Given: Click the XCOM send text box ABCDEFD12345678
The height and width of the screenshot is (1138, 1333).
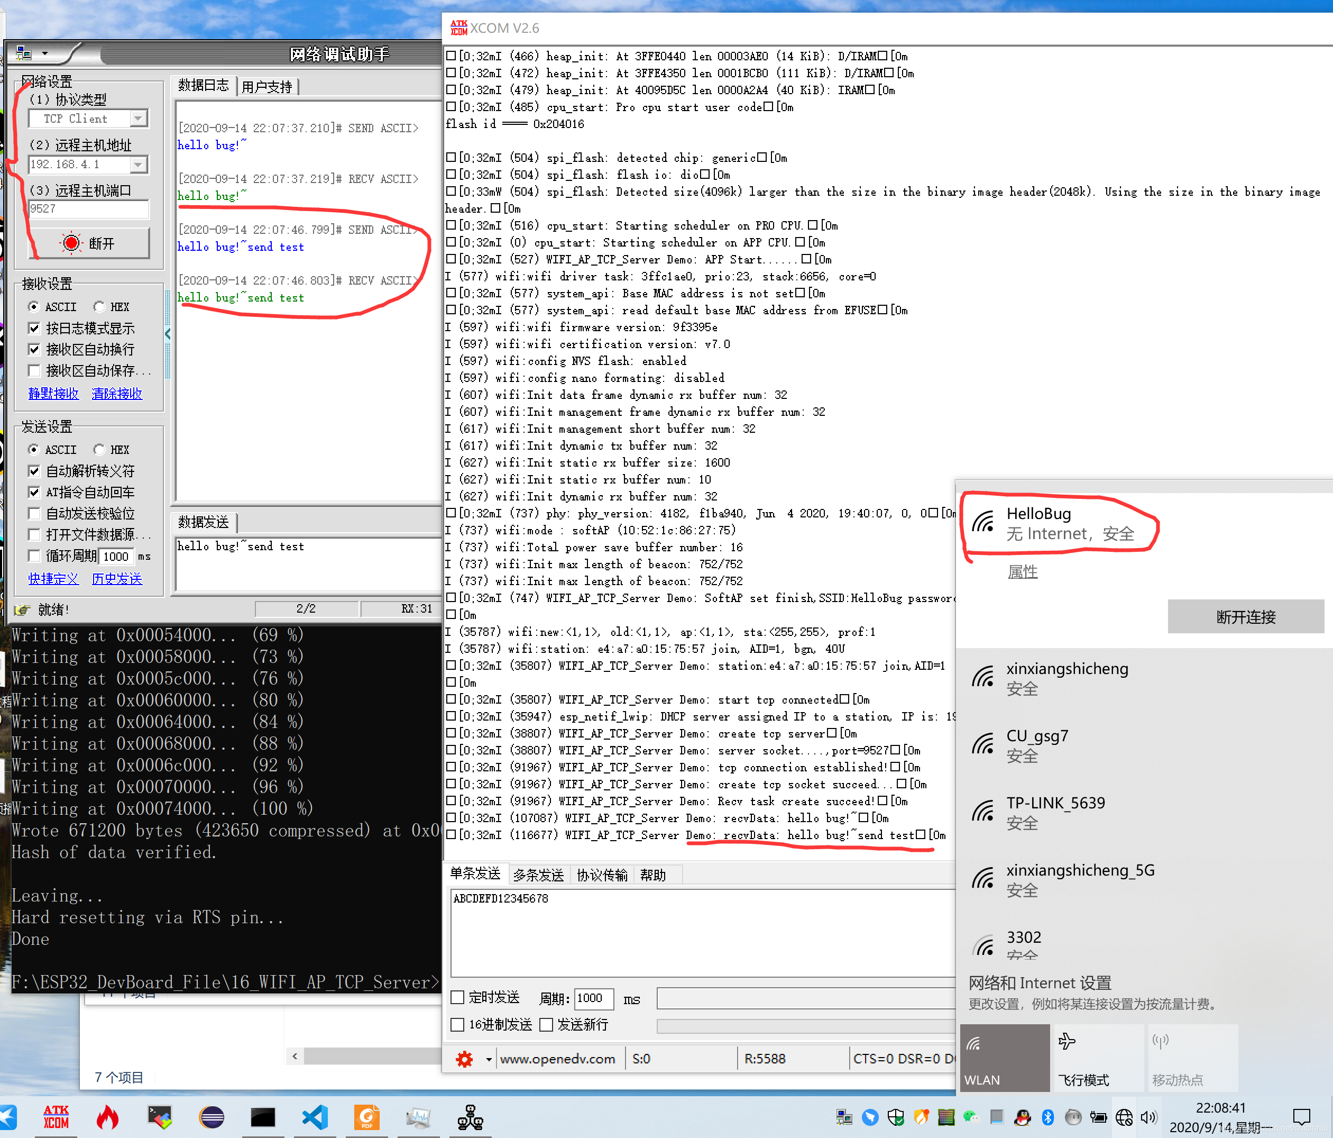Looking at the screenshot, I should click(703, 933).
